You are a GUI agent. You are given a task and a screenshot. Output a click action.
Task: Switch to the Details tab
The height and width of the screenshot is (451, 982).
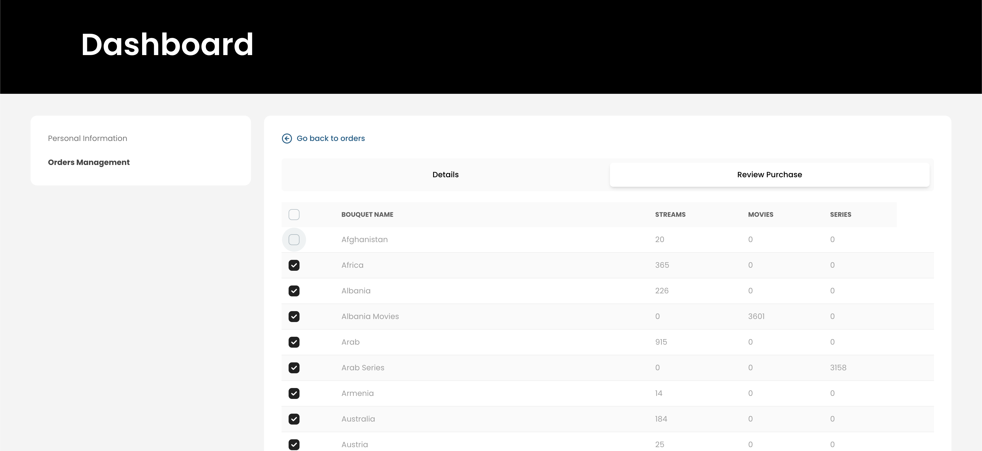tap(445, 175)
